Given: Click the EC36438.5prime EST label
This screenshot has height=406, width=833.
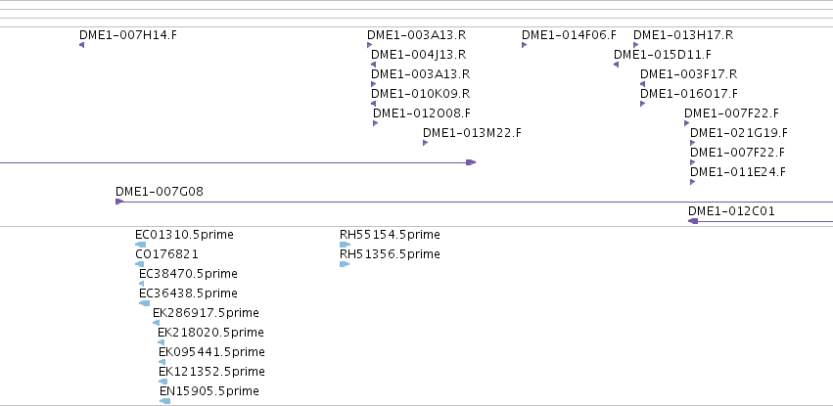Looking at the screenshot, I should tap(188, 293).
